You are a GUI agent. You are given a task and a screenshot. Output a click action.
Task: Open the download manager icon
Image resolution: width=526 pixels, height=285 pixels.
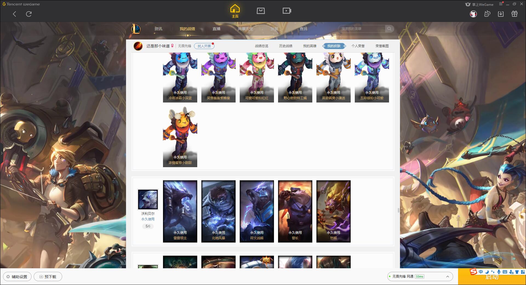pos(501,14)
